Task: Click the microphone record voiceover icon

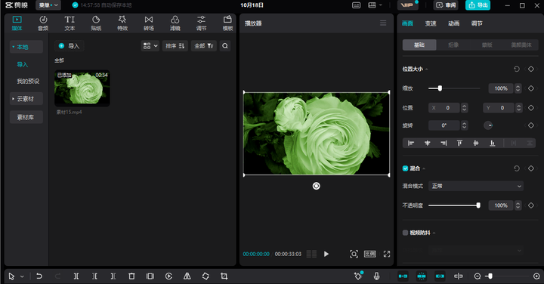Action: pyautogui.click(x=376, y=276)
